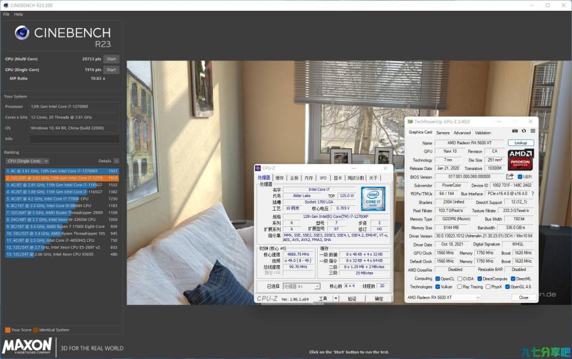Toggle the UEFI checkbox in GPU-Z
Image resolution: width=572 pixels, height=359 pixels.
(520, 177)
